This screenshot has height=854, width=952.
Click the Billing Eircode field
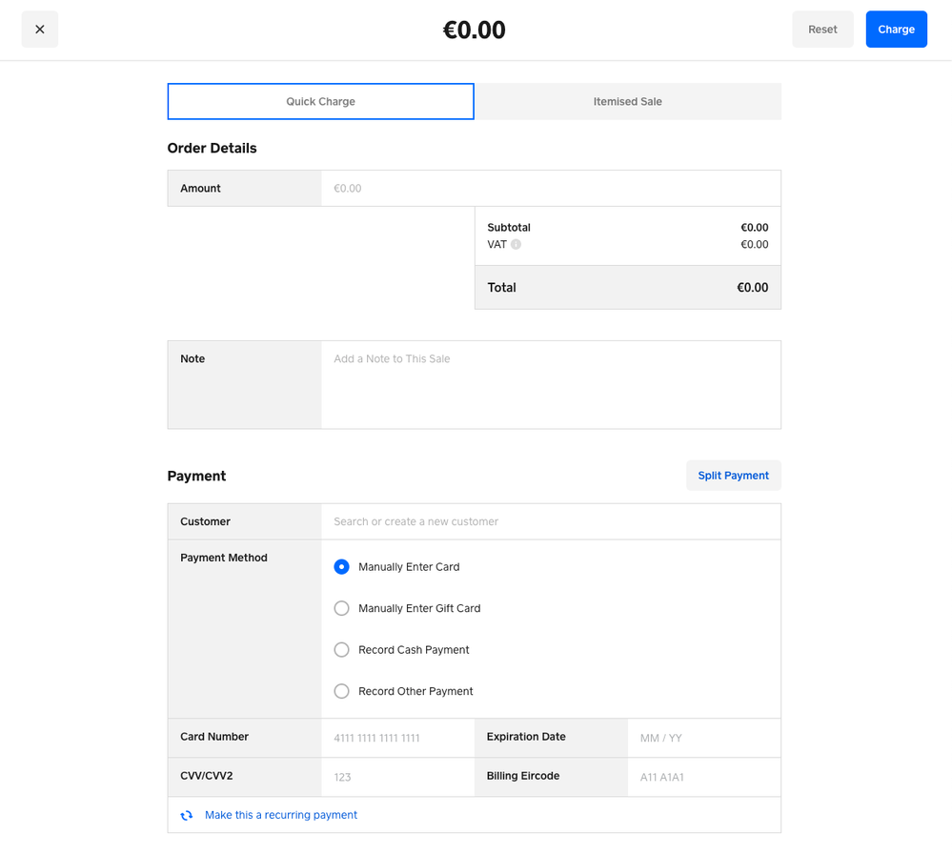[x=702, y=778]
